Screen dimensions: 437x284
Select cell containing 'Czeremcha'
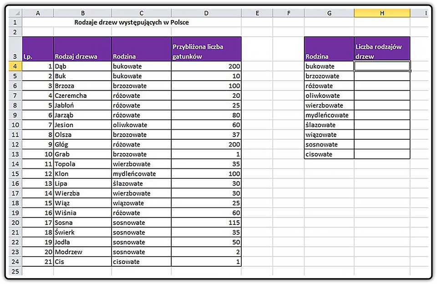coord(82,96)
